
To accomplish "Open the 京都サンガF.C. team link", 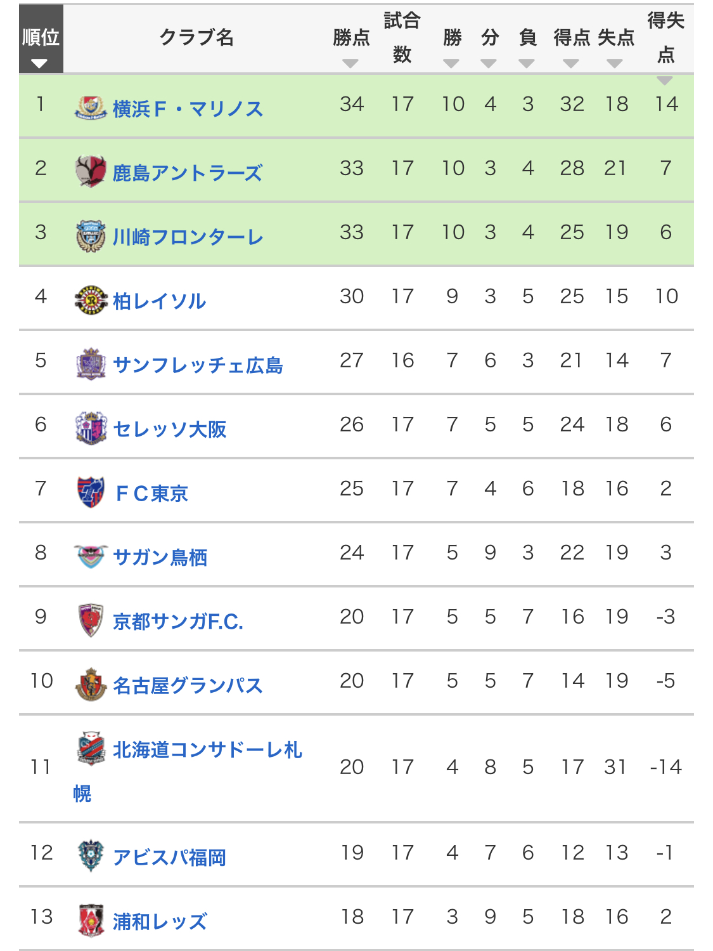I will point(178,622).
